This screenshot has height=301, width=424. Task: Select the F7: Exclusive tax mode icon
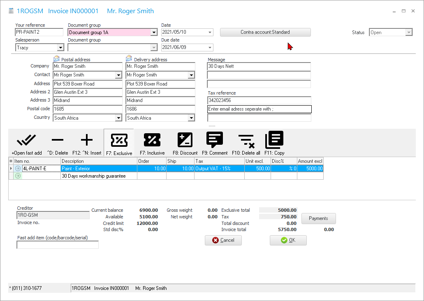[119, 141]
